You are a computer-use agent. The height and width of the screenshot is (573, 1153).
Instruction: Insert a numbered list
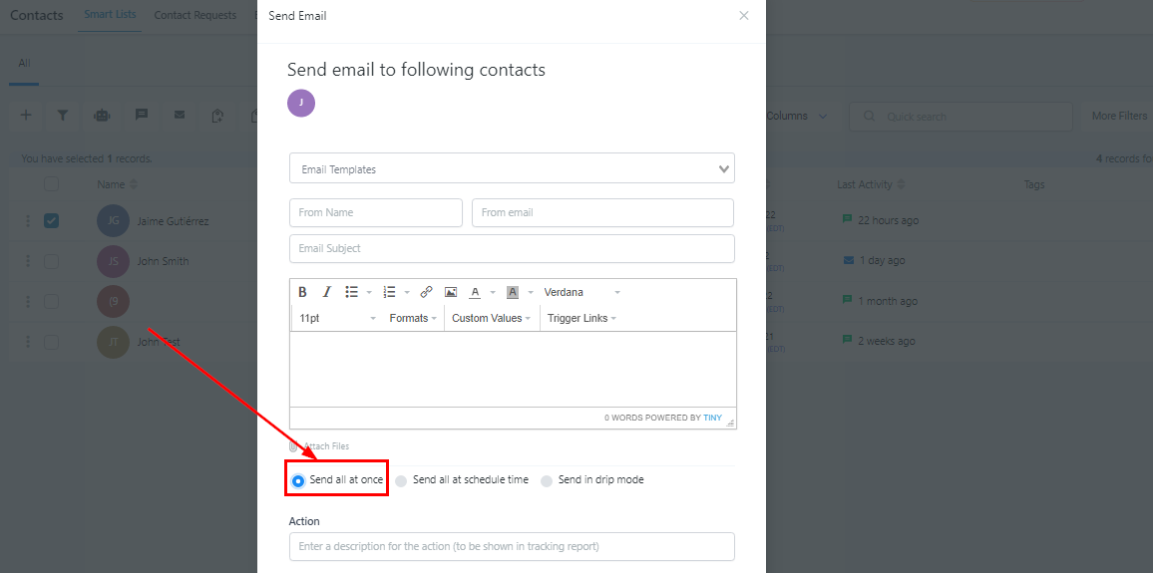click(389, 292)
